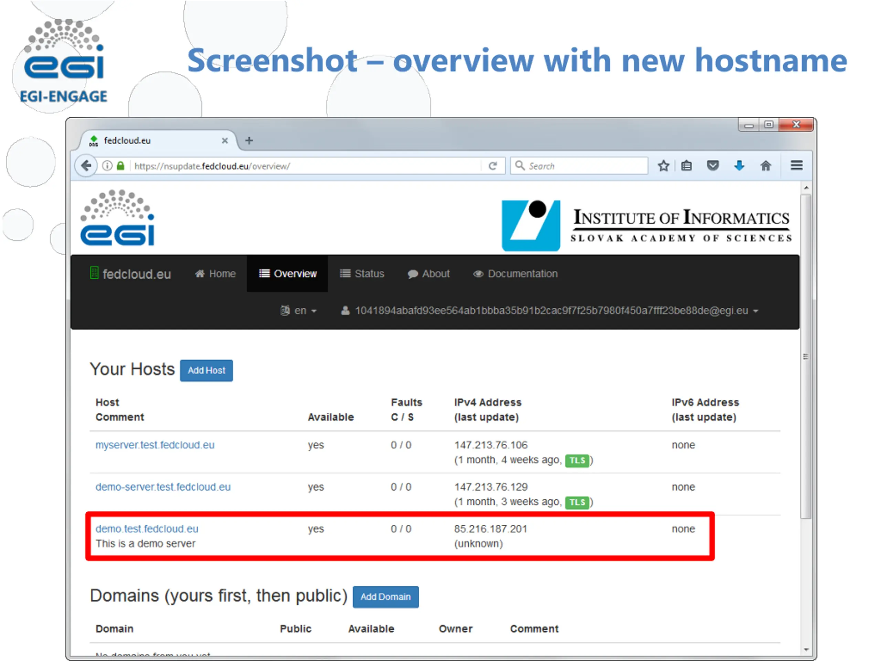Click the IP address 147.213.76.129
This screenshot has height=661, width=881.
pyautogui.click(x=491, y=487)
